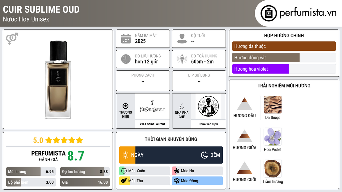Click the star badge icon above Thương hiệu
342x192 pixels.
tap(126, 106)
